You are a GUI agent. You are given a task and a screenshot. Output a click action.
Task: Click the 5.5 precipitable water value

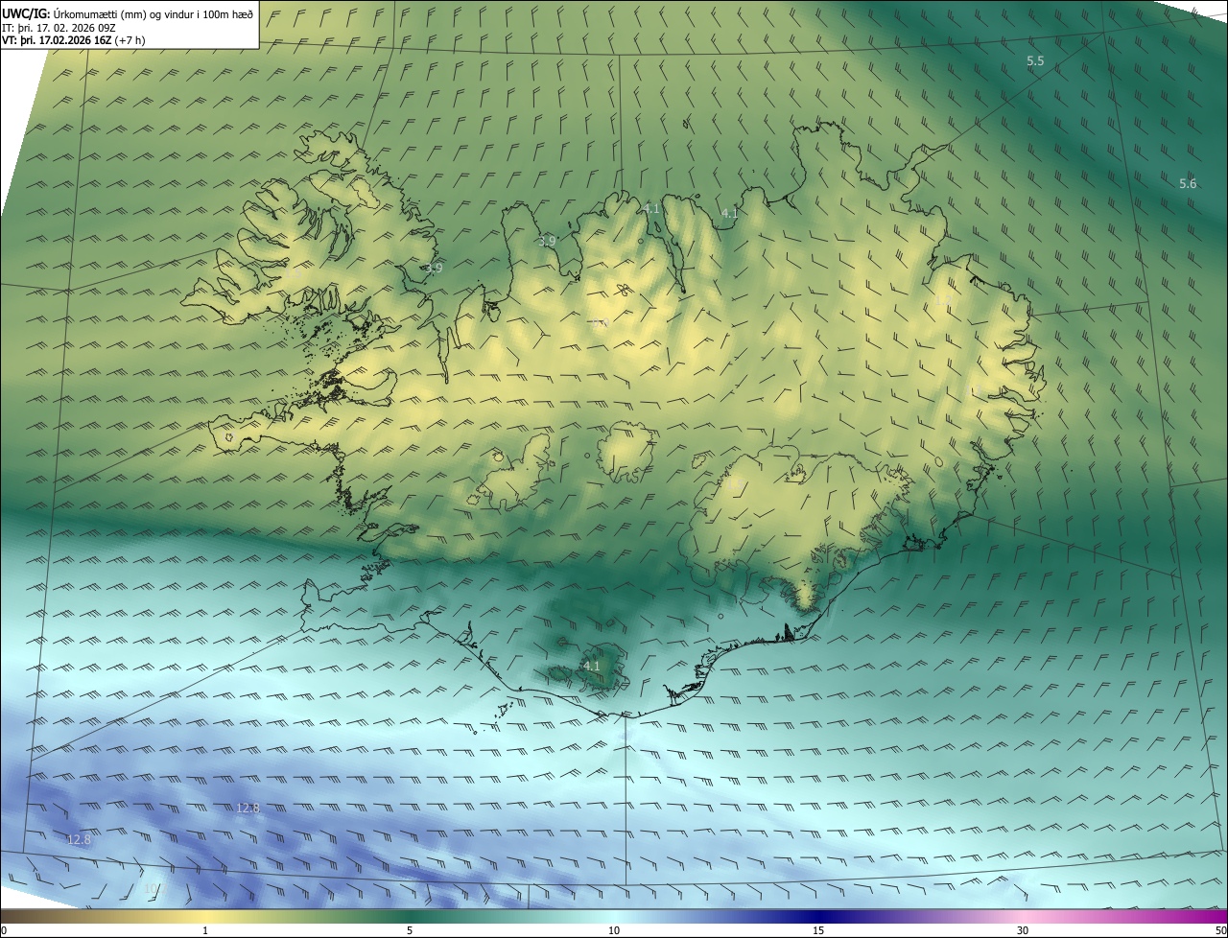(x=1035, y=60)
